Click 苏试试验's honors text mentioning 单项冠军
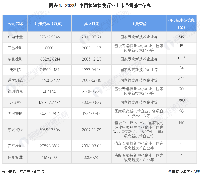The width and height of the screenshot is (200, 177). 139,129
